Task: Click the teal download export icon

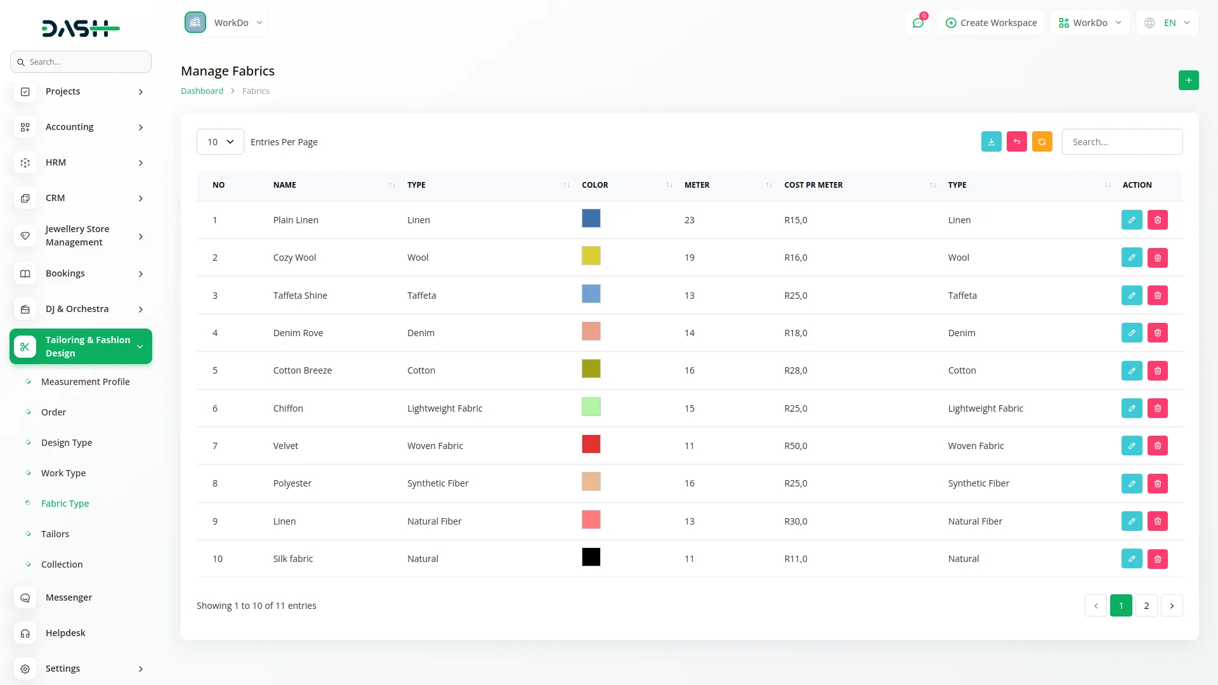Action: tap(991, 142)
